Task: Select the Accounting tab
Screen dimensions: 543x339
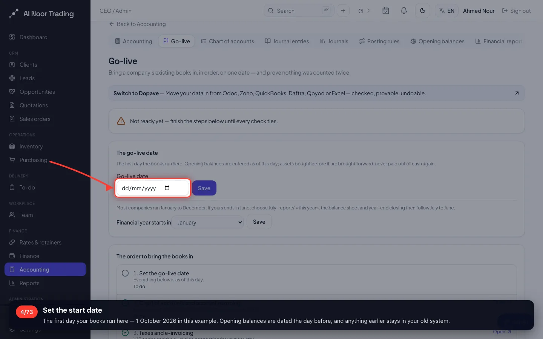Action: coord(133,41)
